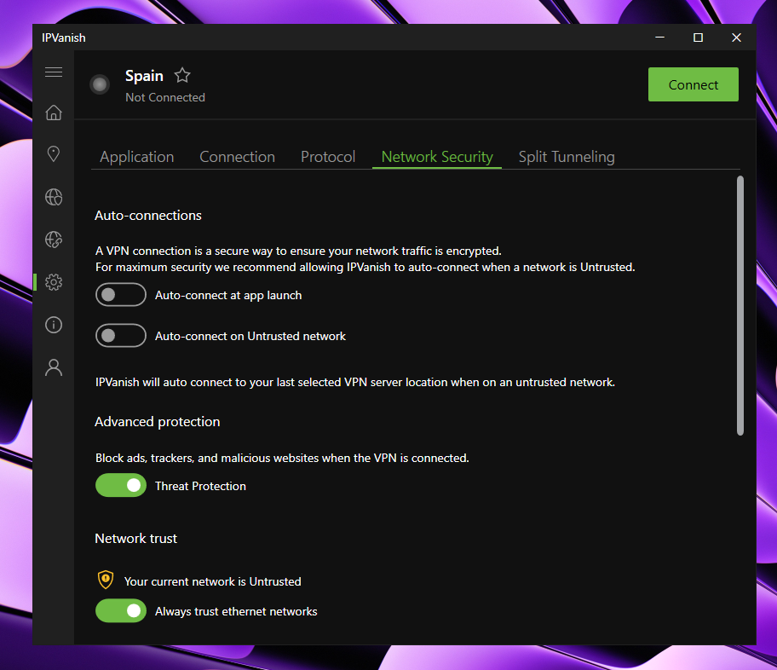Favorite Spain with the star icon

pos(182,75)
